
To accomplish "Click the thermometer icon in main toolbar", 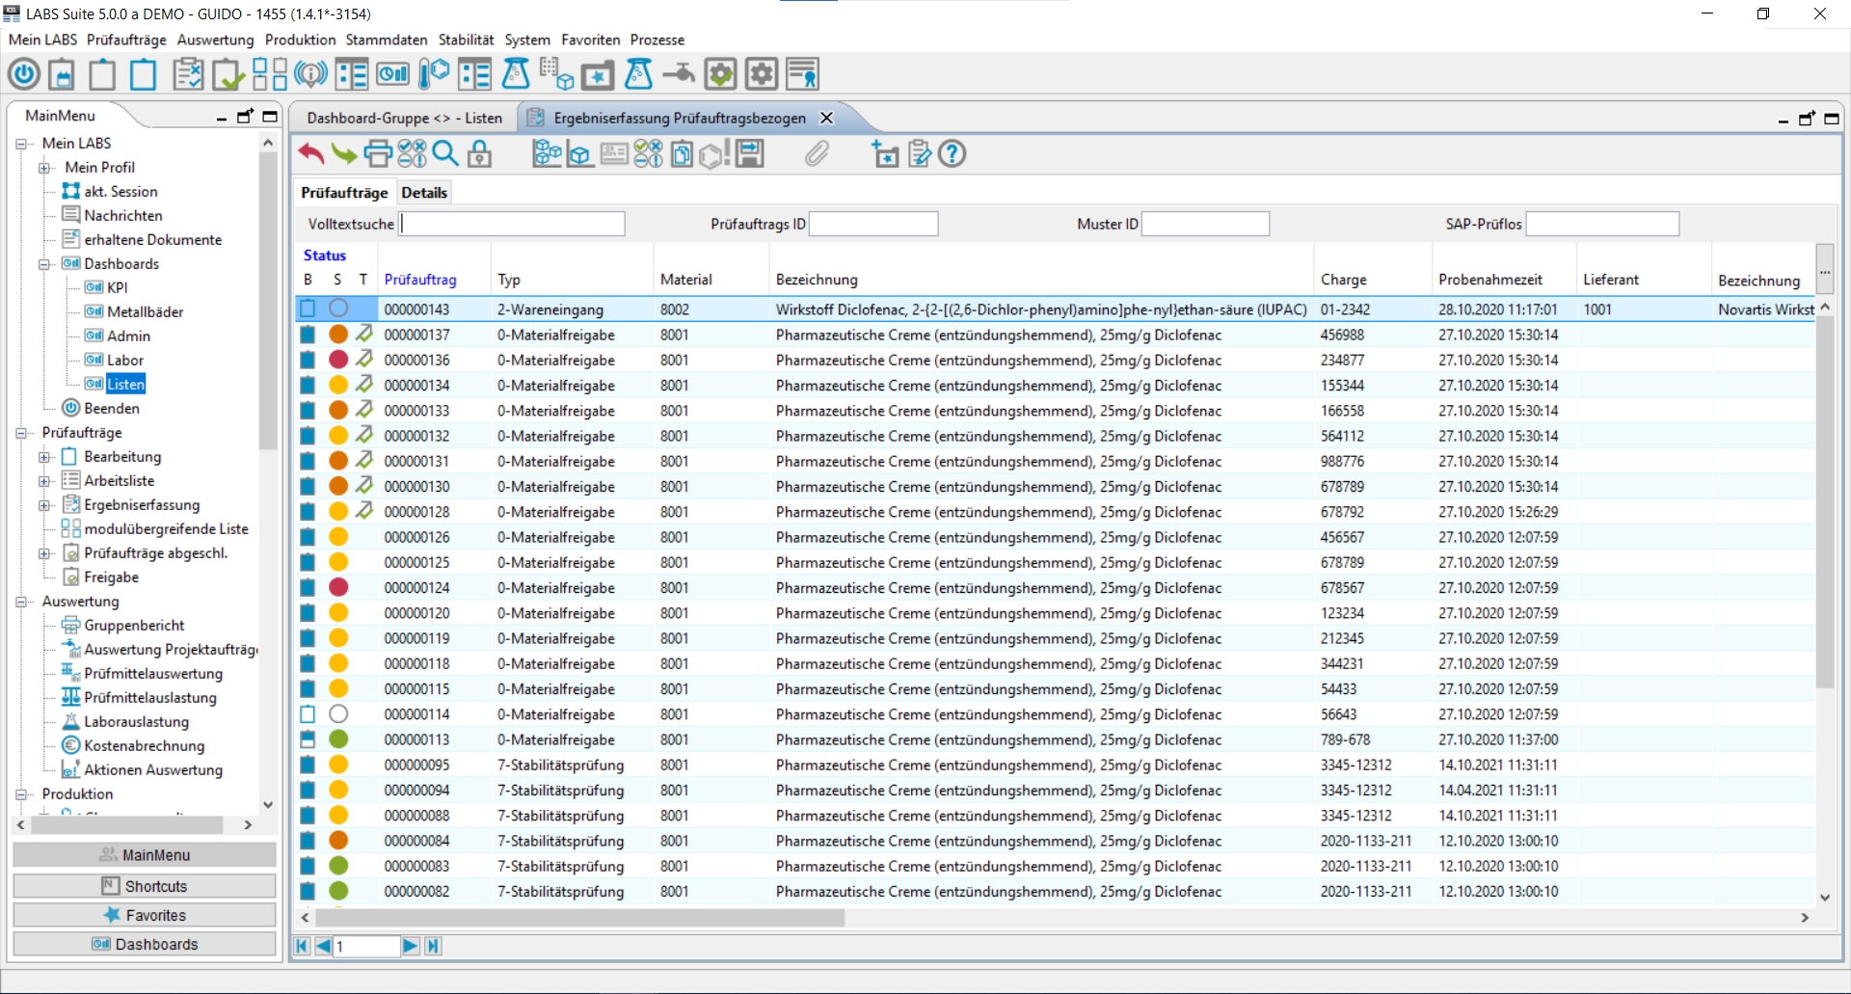I will pos(434,74).
